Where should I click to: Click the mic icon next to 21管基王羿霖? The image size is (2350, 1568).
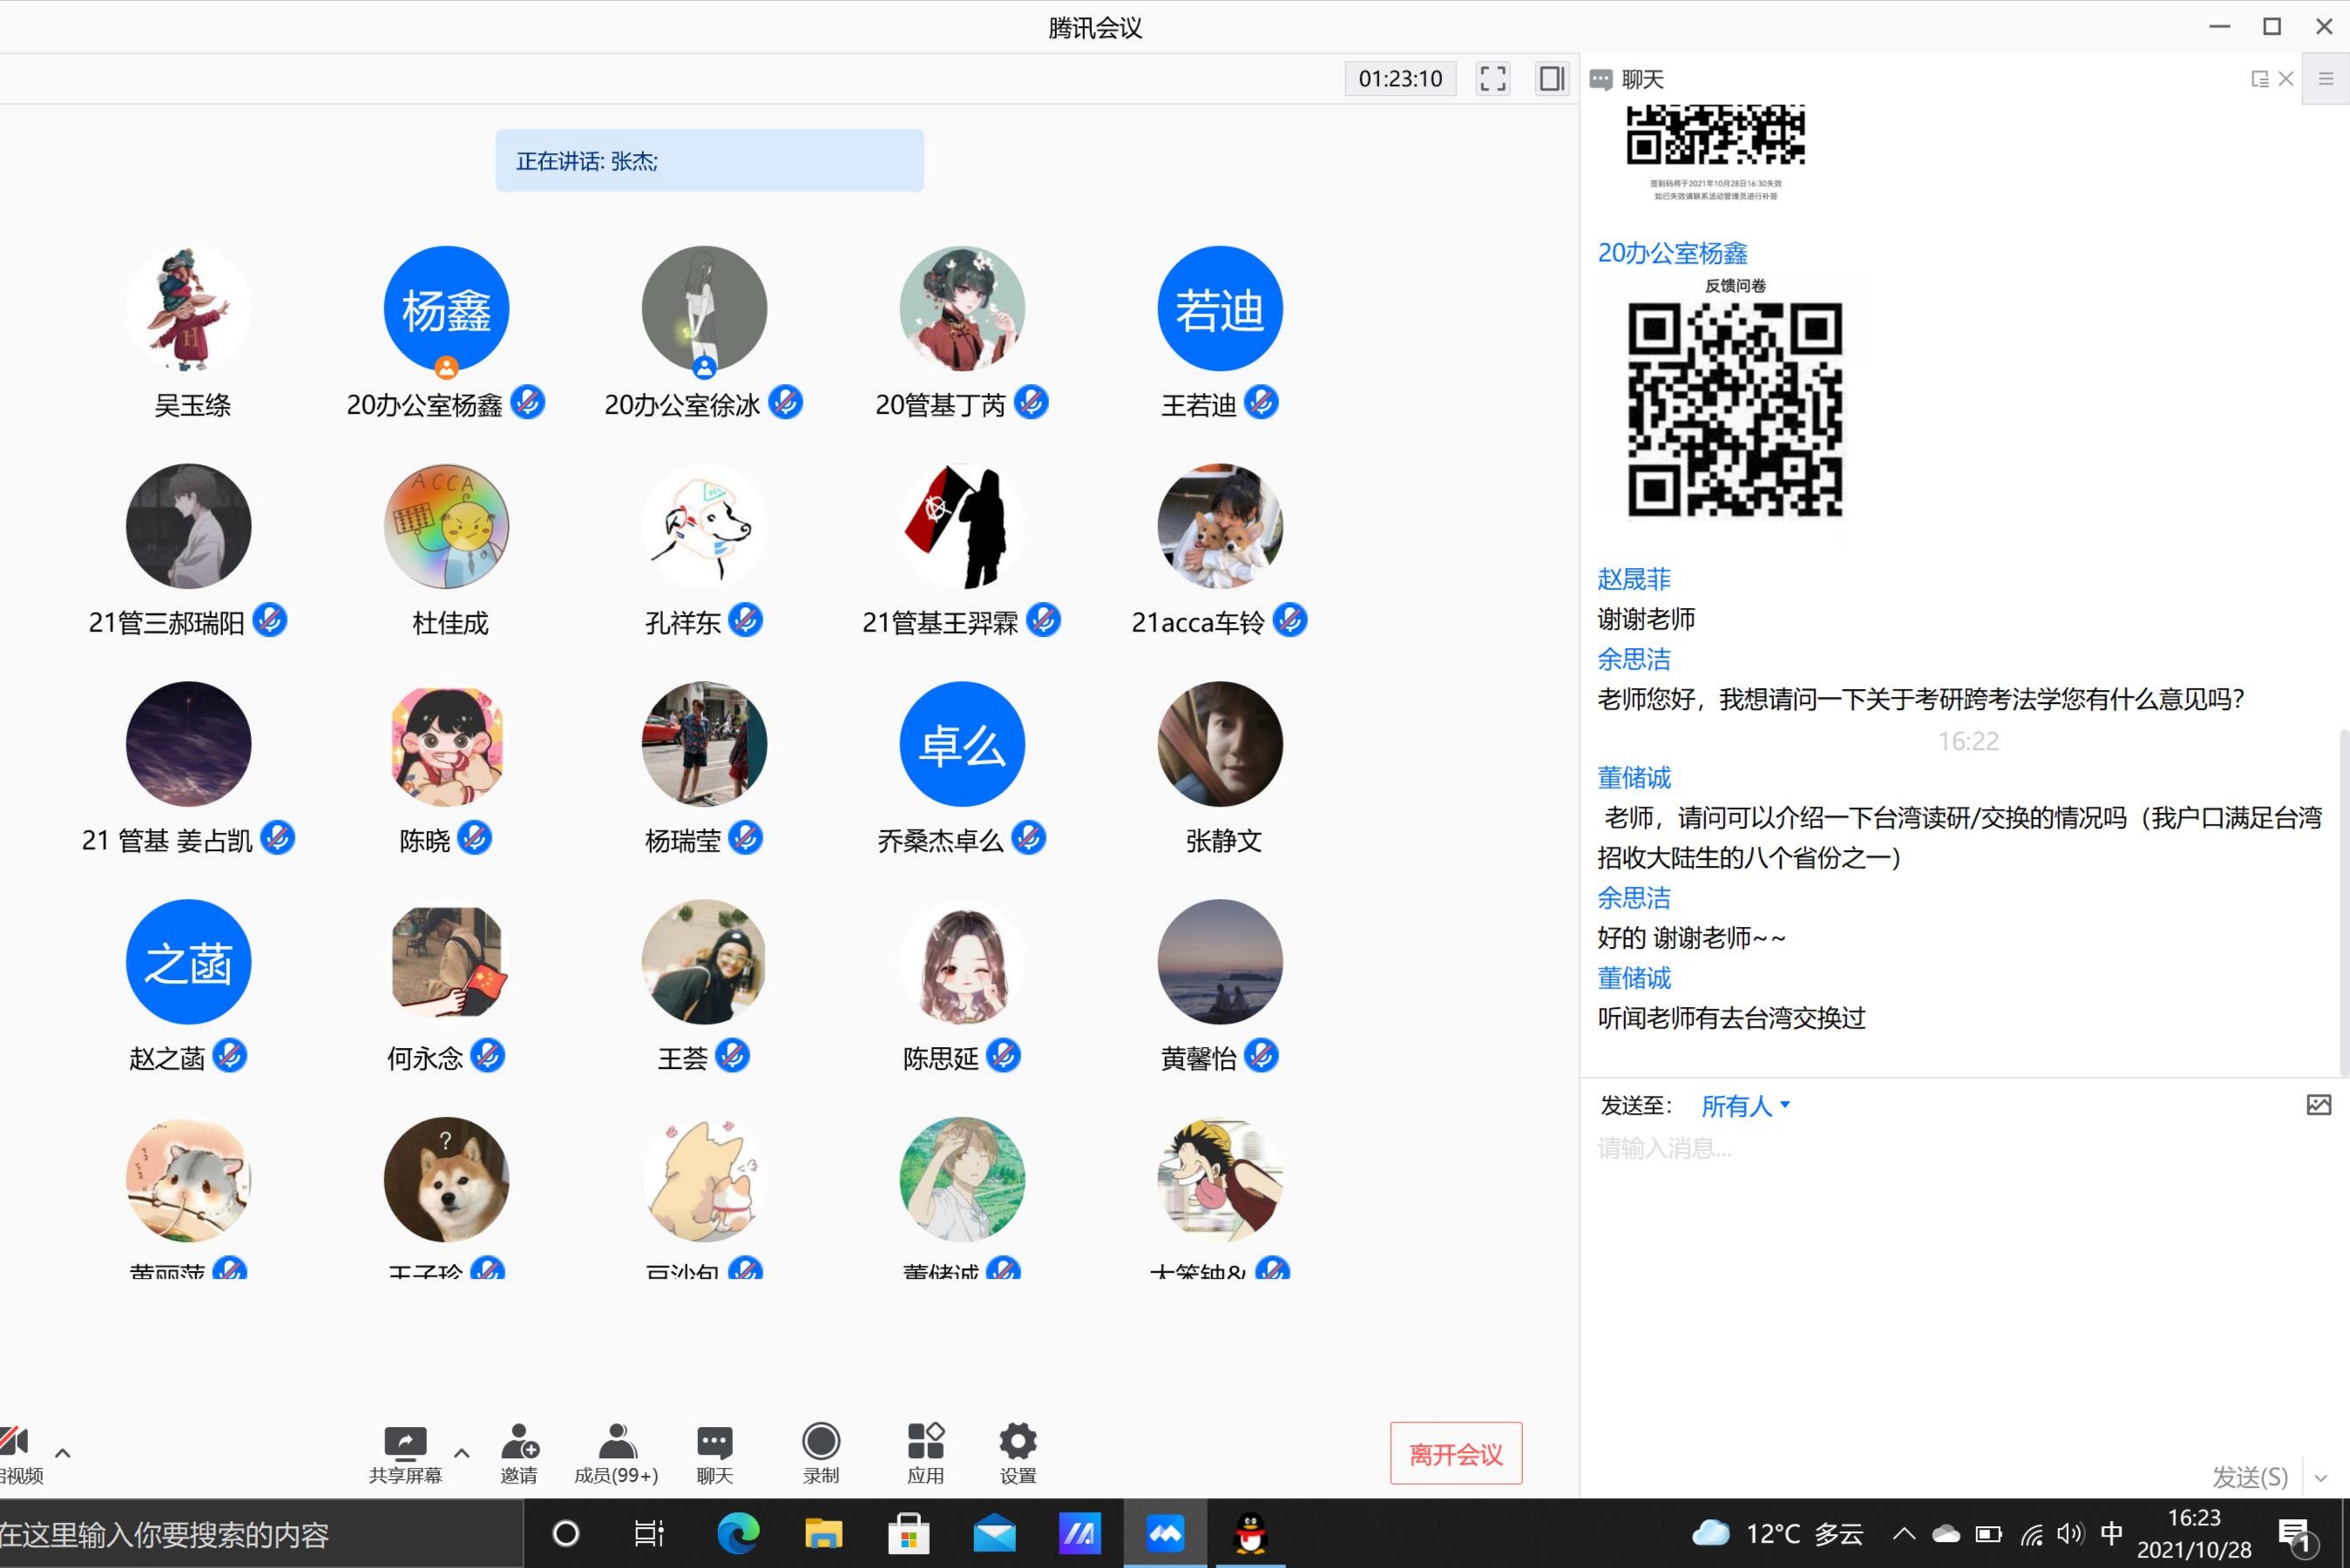click(1043, 620)
